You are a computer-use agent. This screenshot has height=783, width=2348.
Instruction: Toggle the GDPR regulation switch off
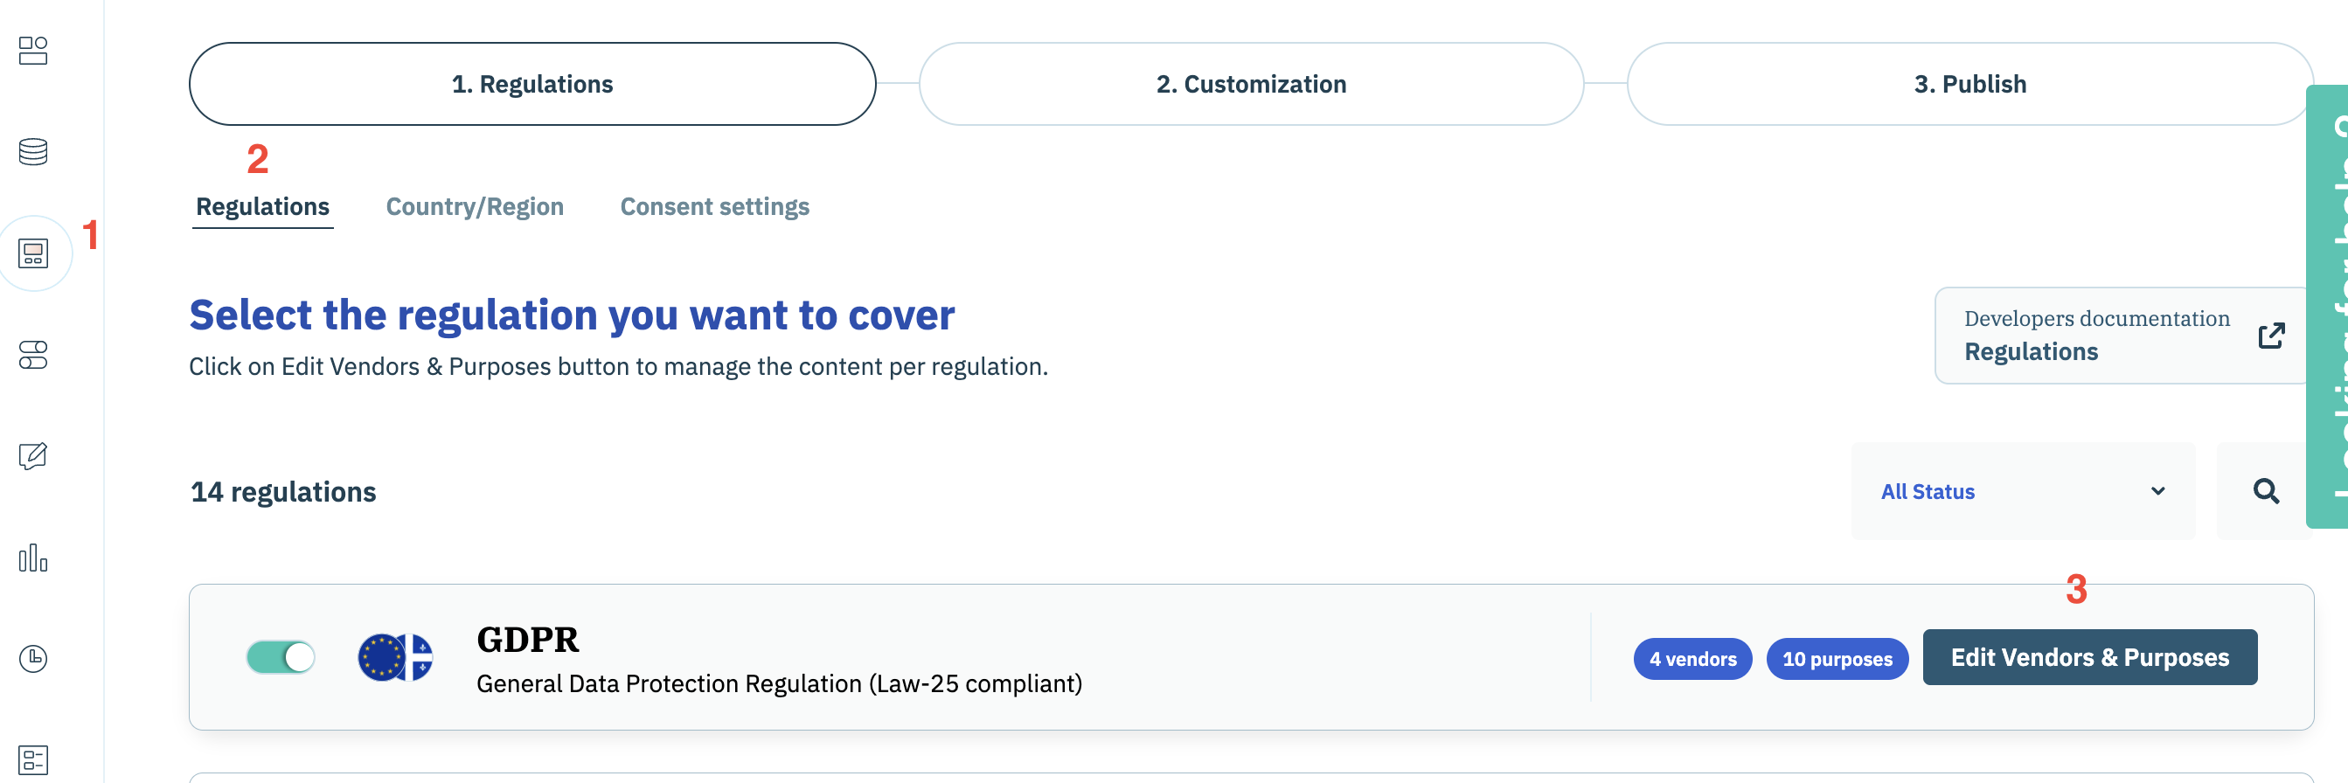point(281,657)
